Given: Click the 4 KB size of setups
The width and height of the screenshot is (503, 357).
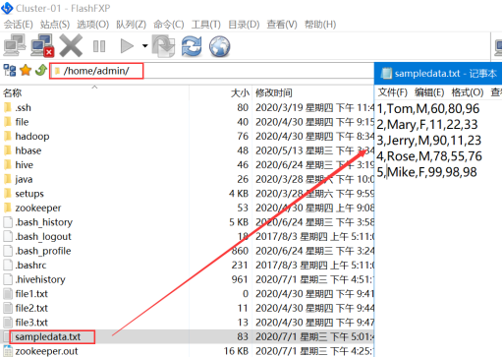Looking at the screenshot, I should pyautogui.click(x=239, y=194).
